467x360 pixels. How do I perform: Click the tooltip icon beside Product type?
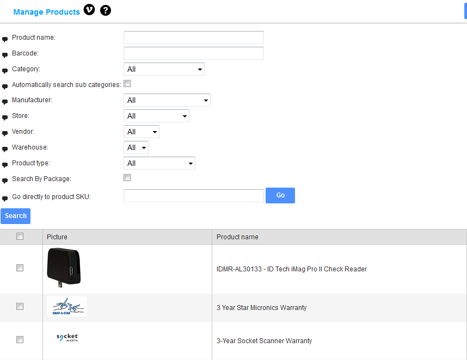point(5,165)
